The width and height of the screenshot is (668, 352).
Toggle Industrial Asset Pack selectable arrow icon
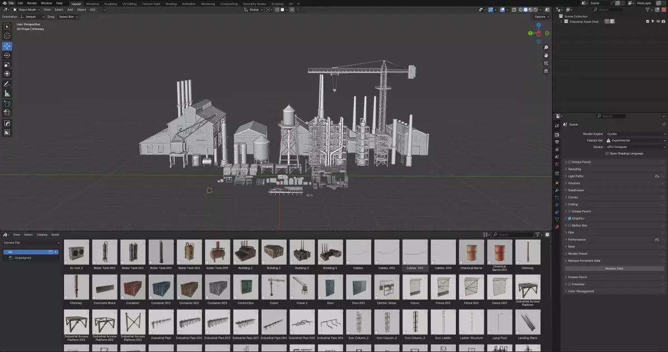pos(653,21)
